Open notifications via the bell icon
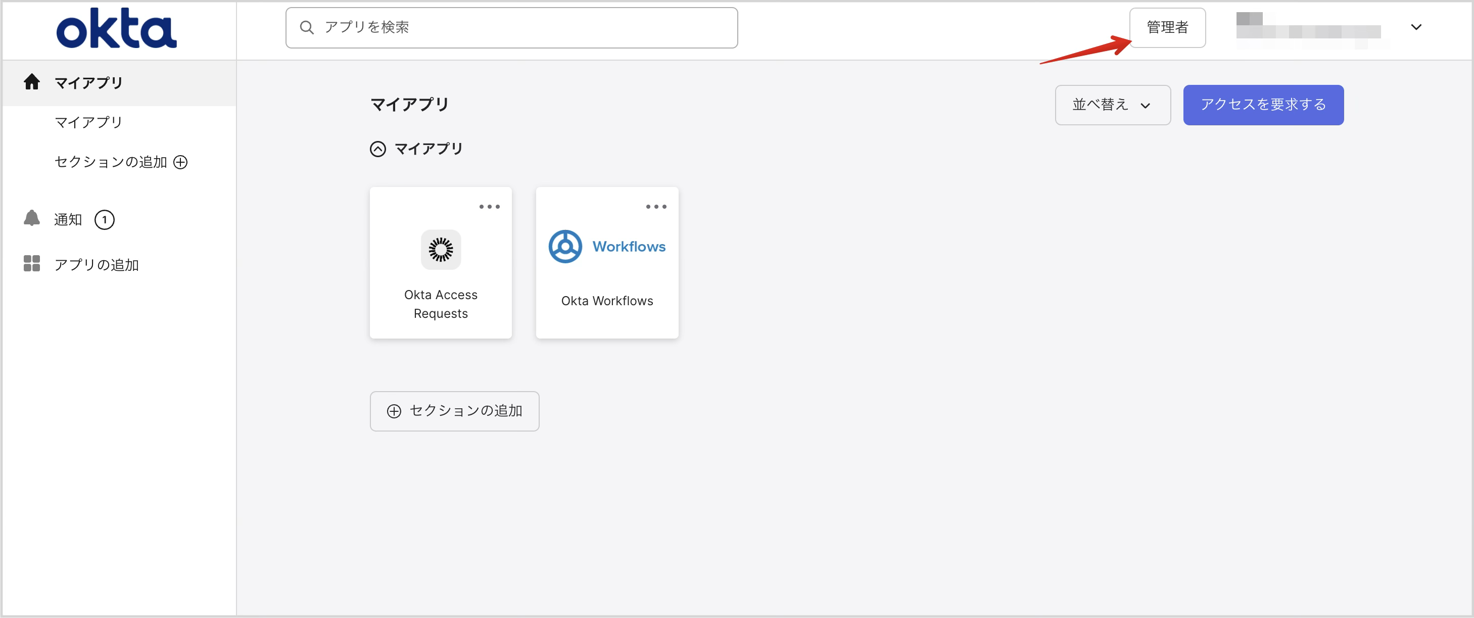The height and width of the screenshot is (618, 1474). 31,219
